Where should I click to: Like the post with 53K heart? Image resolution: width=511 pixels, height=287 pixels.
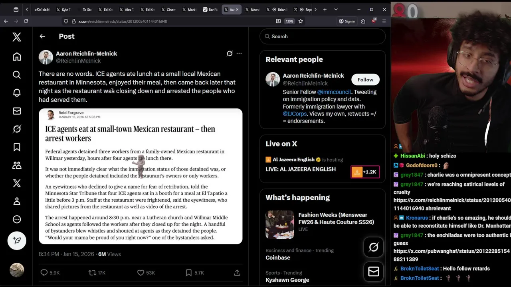(x=141, y=273)
